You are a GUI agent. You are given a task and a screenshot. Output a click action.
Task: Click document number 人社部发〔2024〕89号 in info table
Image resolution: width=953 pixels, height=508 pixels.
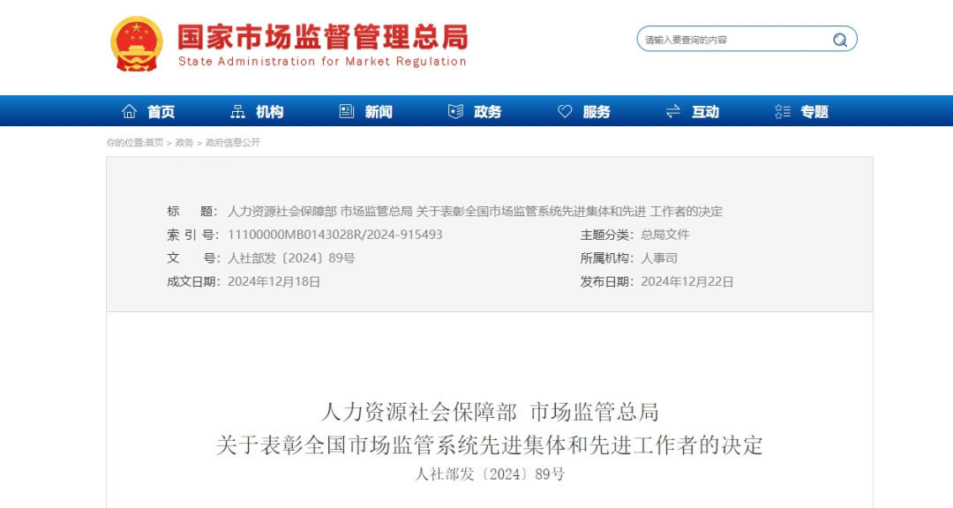(x=291, y=258)
